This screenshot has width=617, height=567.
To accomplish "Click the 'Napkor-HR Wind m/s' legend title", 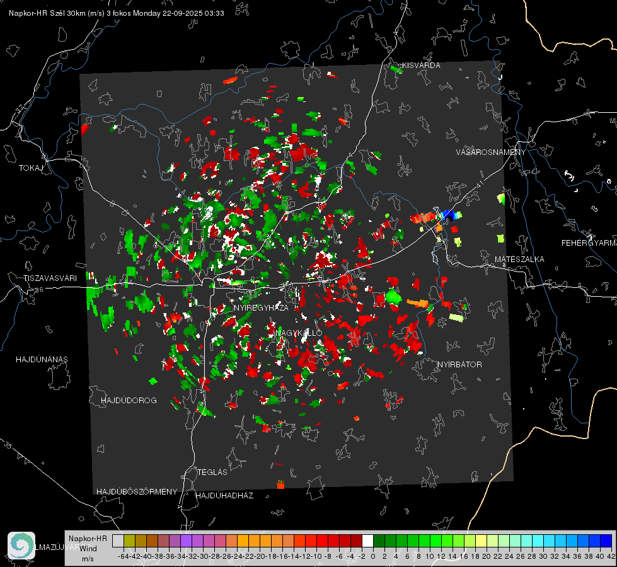I will point(88,548).
